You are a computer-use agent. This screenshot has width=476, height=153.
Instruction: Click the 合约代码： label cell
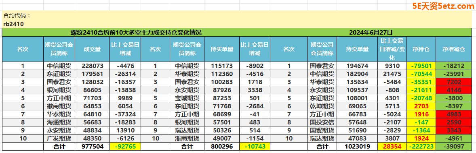17,16
